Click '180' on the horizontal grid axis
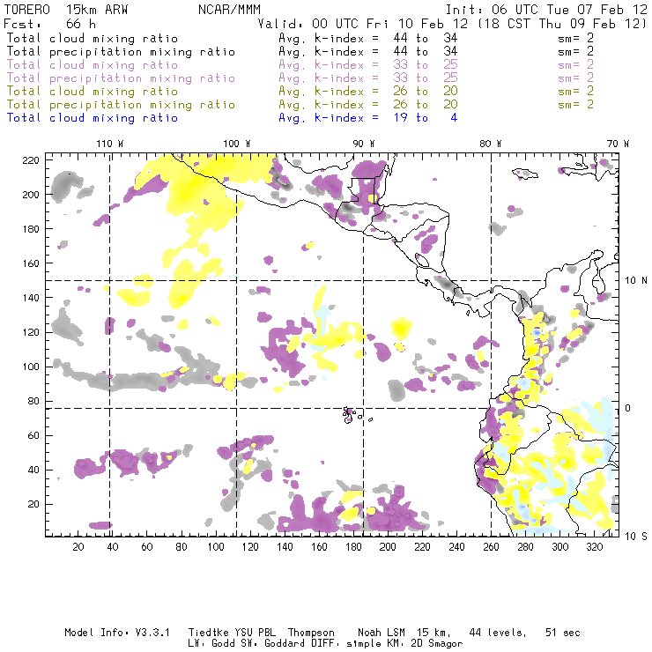The width and height of the screenshot is (652, 652). click(x=353, y=547)
